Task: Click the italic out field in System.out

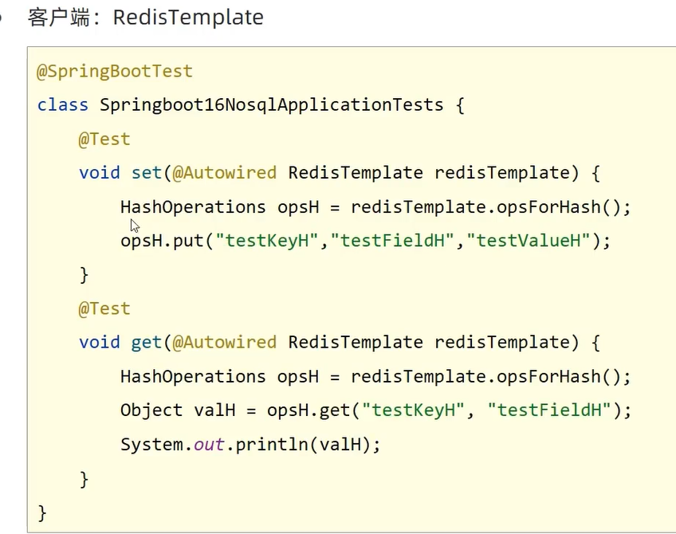Action: click(209, 444)
